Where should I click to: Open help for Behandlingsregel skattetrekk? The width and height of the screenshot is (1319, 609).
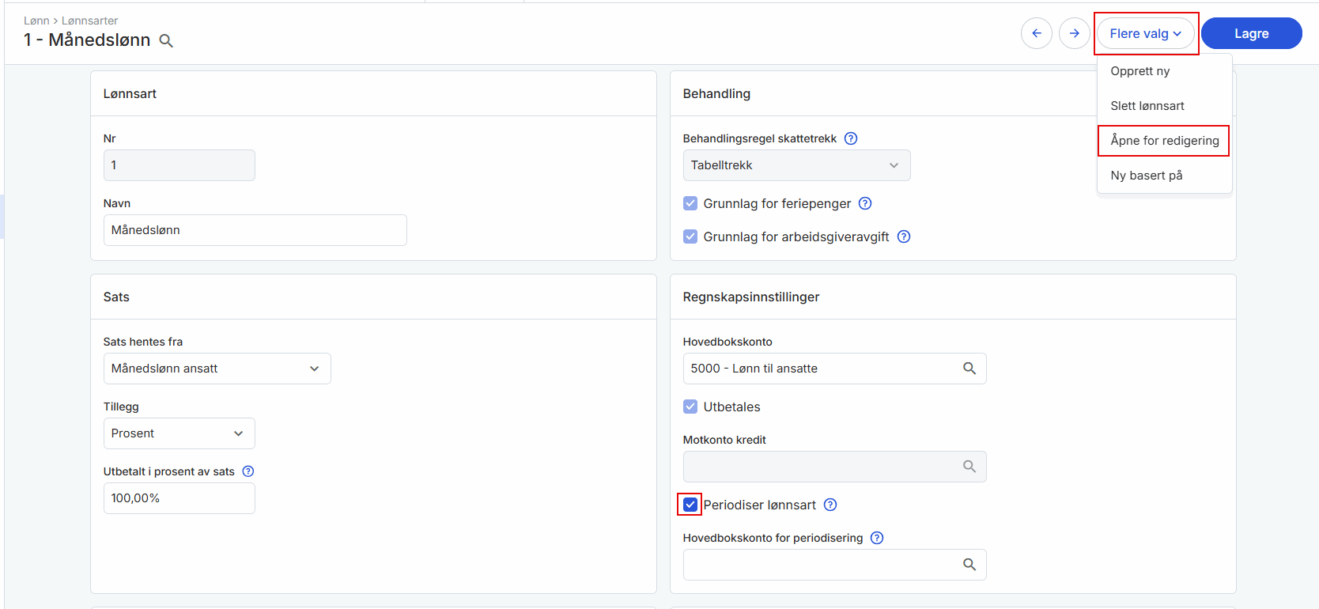pos(851,138)
